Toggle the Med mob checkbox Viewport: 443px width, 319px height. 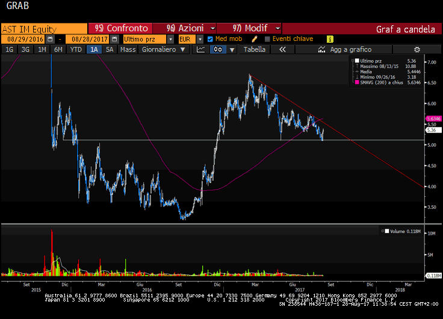(x=210, y=39)
